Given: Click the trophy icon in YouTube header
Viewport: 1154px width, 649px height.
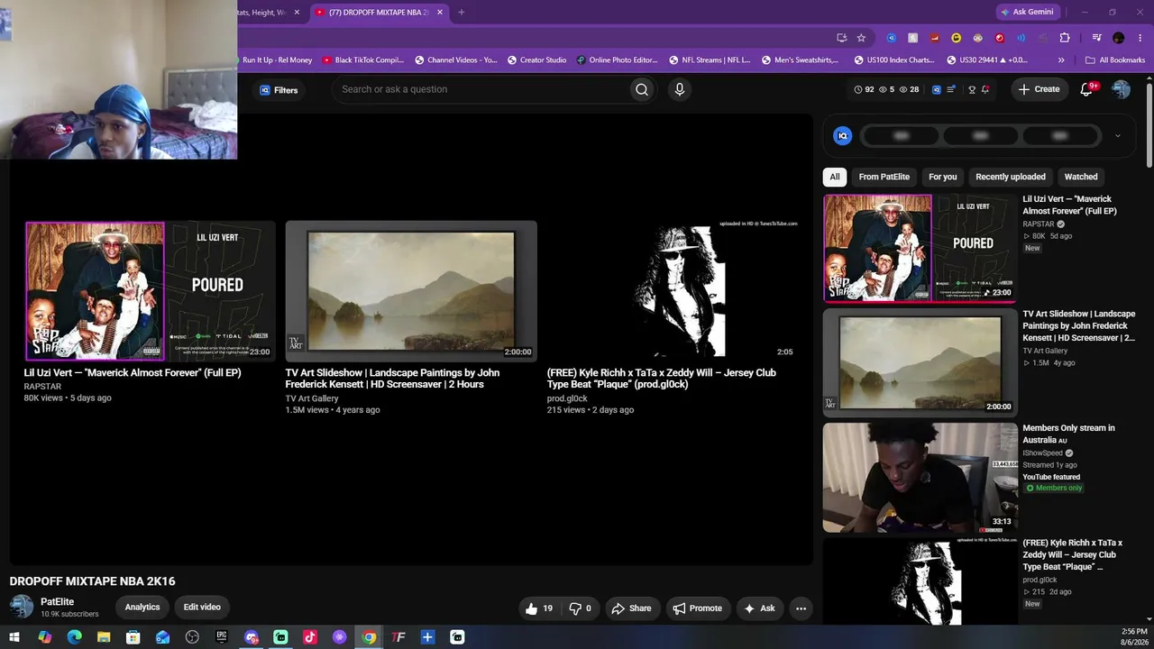Looking at the screenshot, I should point(972,89).
